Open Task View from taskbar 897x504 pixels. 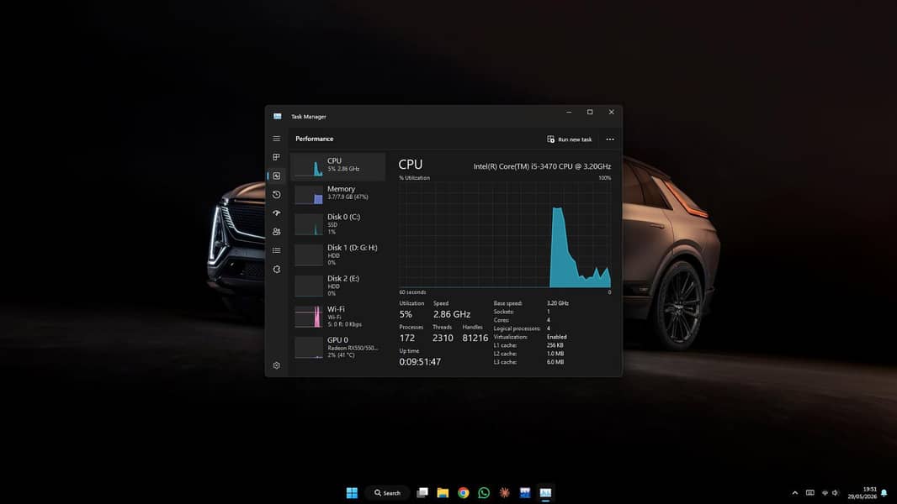coord(422,492)
